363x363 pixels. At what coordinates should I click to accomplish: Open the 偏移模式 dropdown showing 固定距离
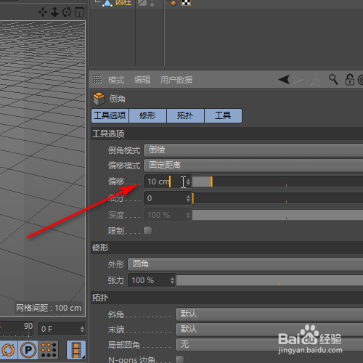click(x=253, y=166)
